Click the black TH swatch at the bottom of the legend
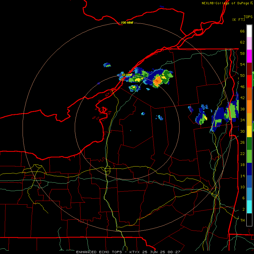This screenshot has width=254, height=254. pos(249,220)
